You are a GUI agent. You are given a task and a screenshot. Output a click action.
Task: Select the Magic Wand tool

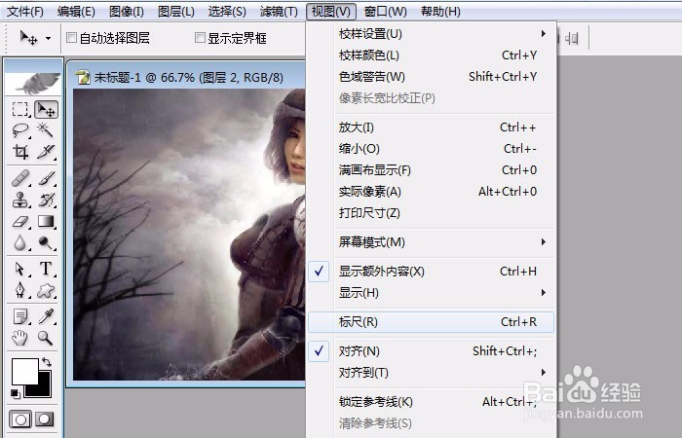[45, 129]
